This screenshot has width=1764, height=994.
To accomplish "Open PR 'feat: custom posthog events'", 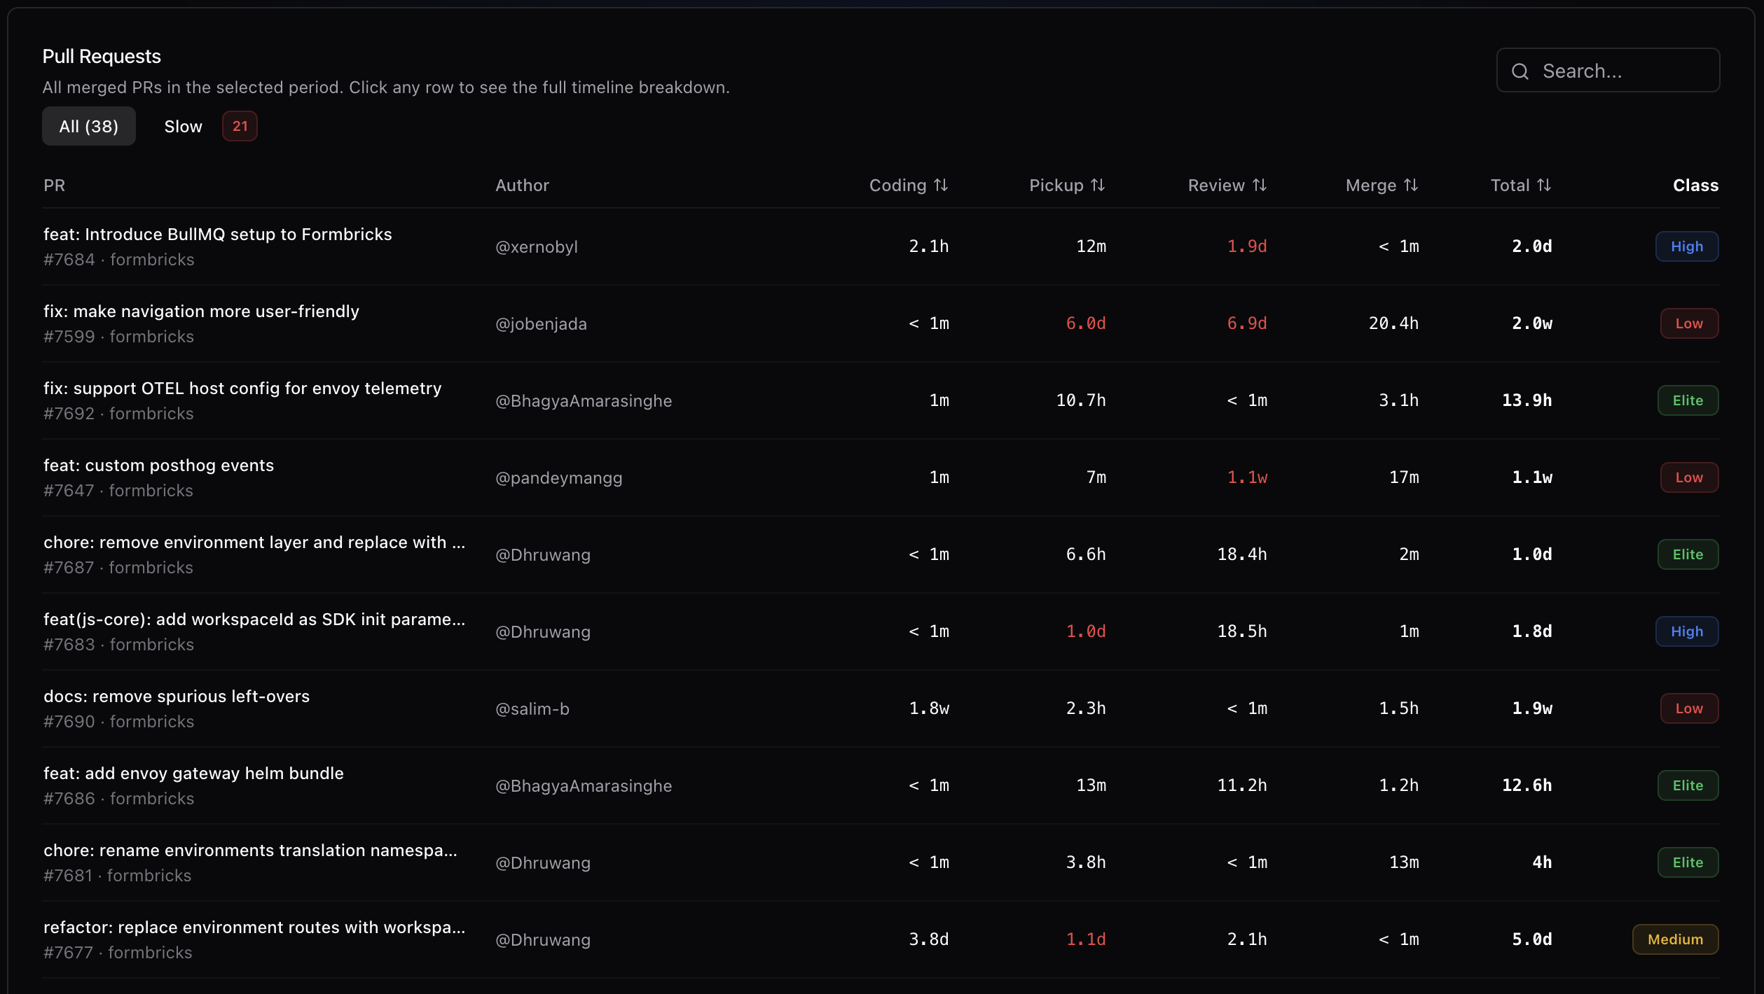I will point(158,465).
